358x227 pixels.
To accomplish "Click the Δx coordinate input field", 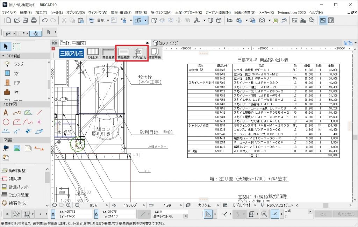I will click(x=78, y=212).
